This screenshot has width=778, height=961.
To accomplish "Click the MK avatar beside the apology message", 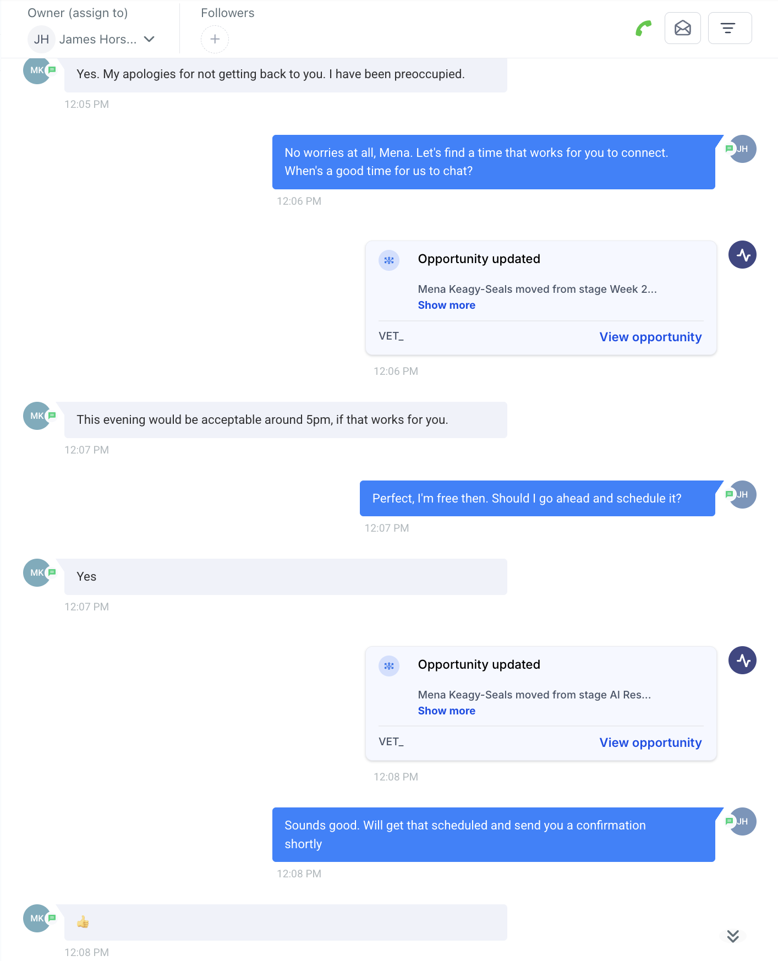I will click(36, 71).
